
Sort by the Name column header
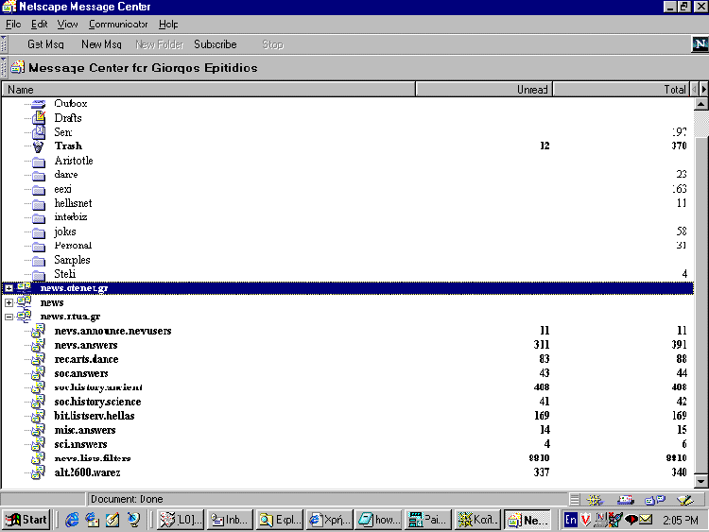point(209,90)
